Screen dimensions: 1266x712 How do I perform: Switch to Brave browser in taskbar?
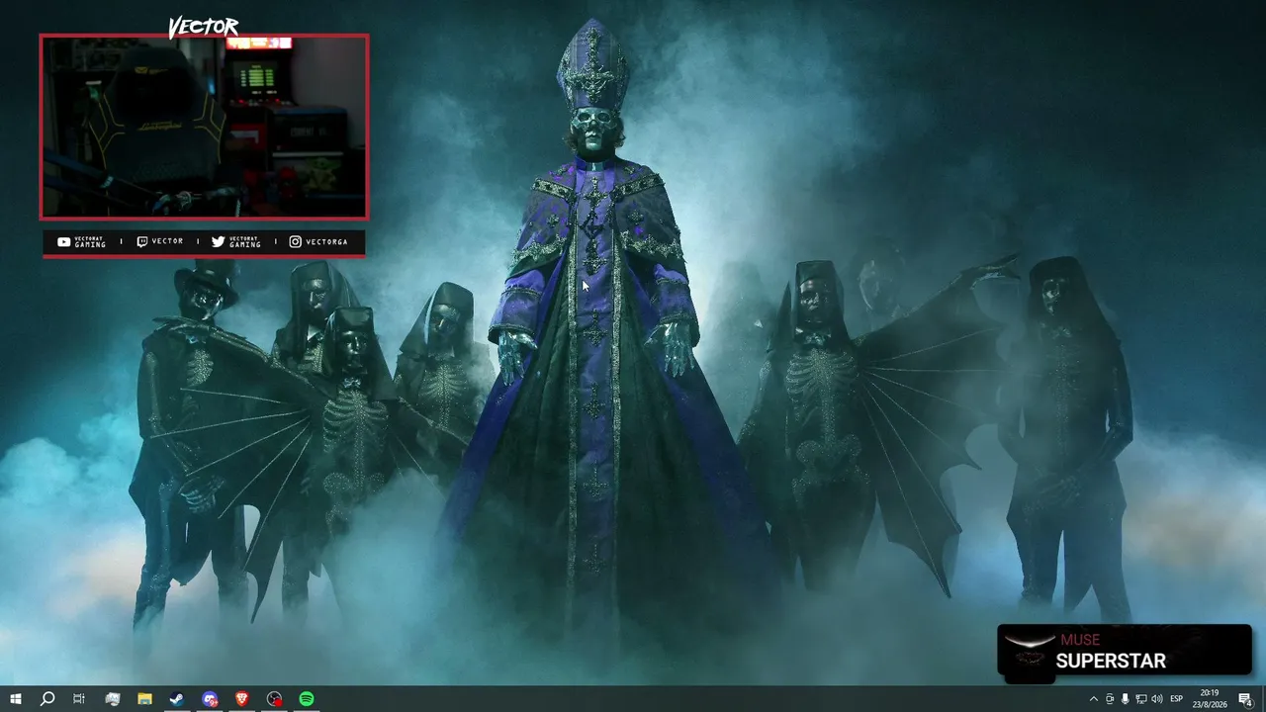(242, 699)
